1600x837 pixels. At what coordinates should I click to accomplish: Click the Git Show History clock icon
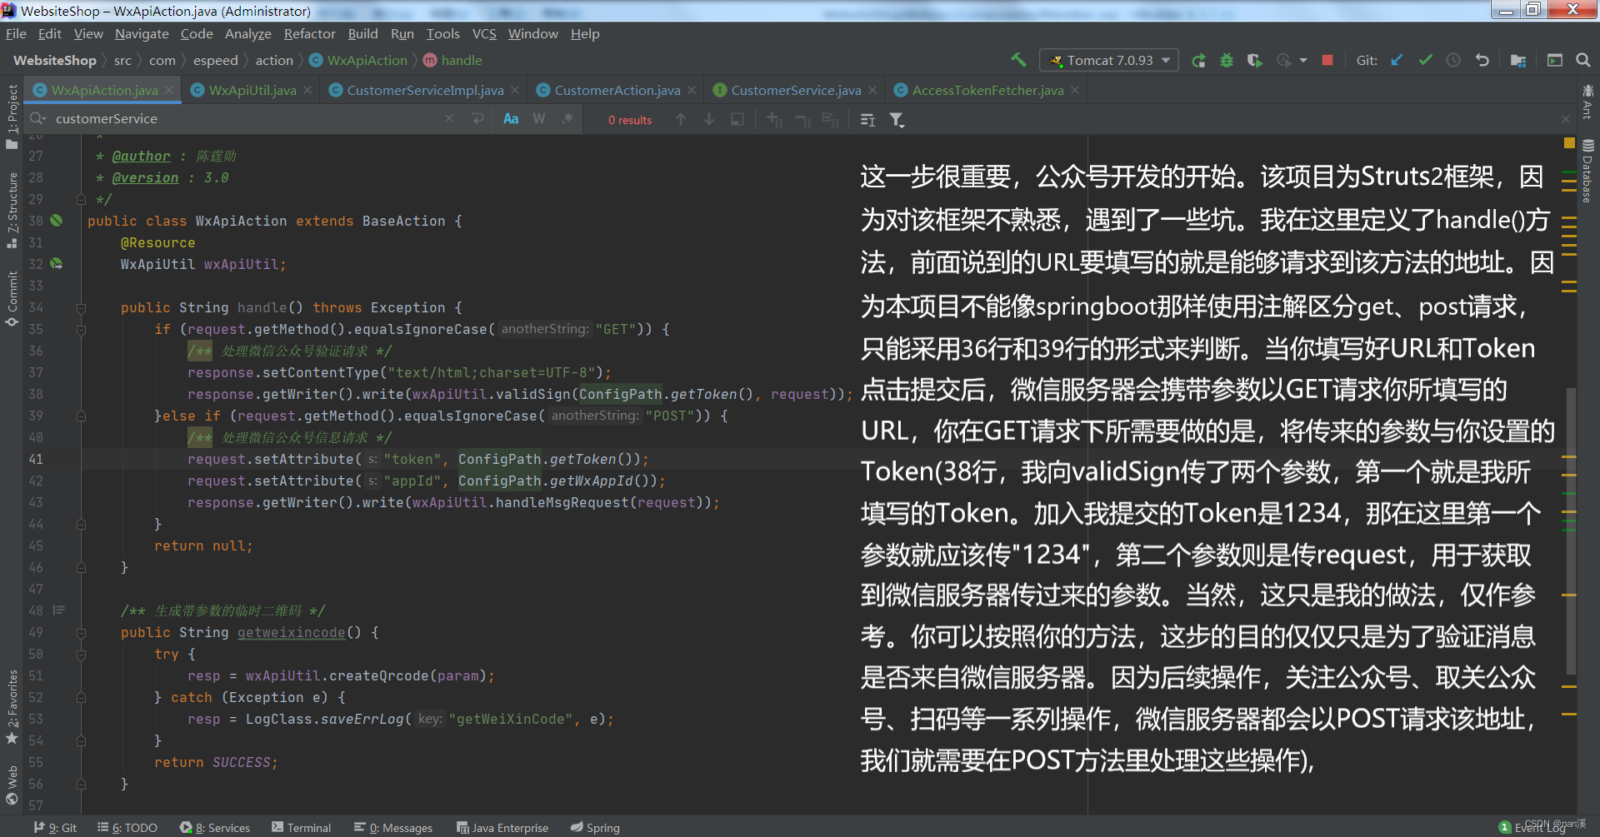[1453, 60]
